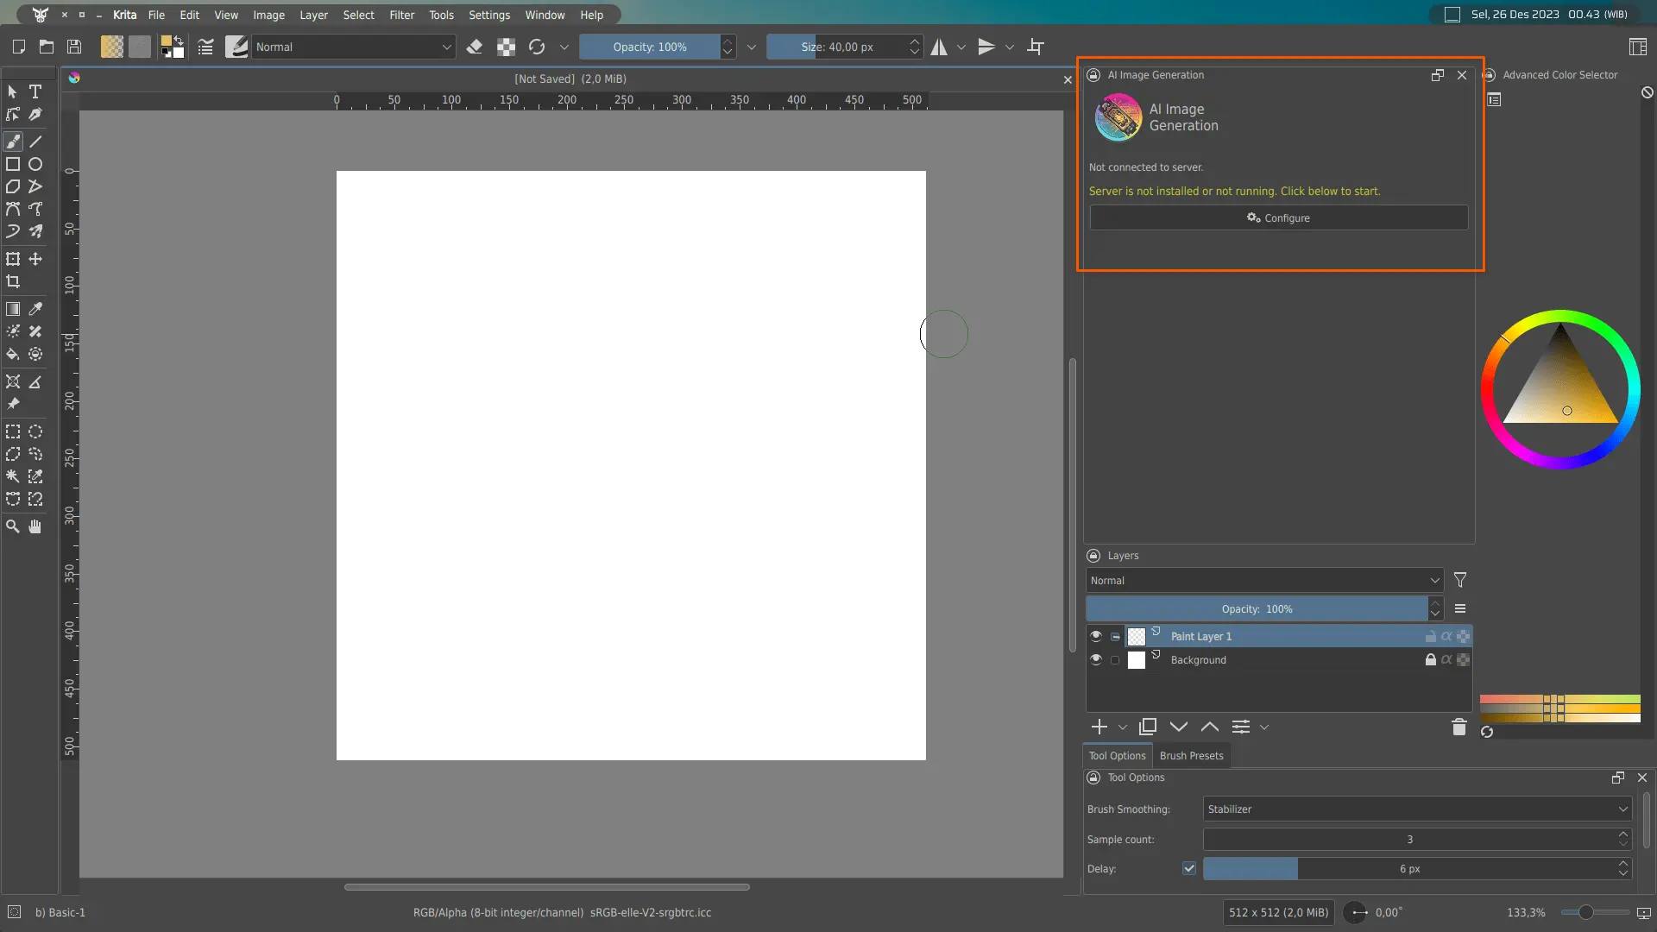1657x932 pixels.
Task: Click the Configure button
Action: [1278, 217]
